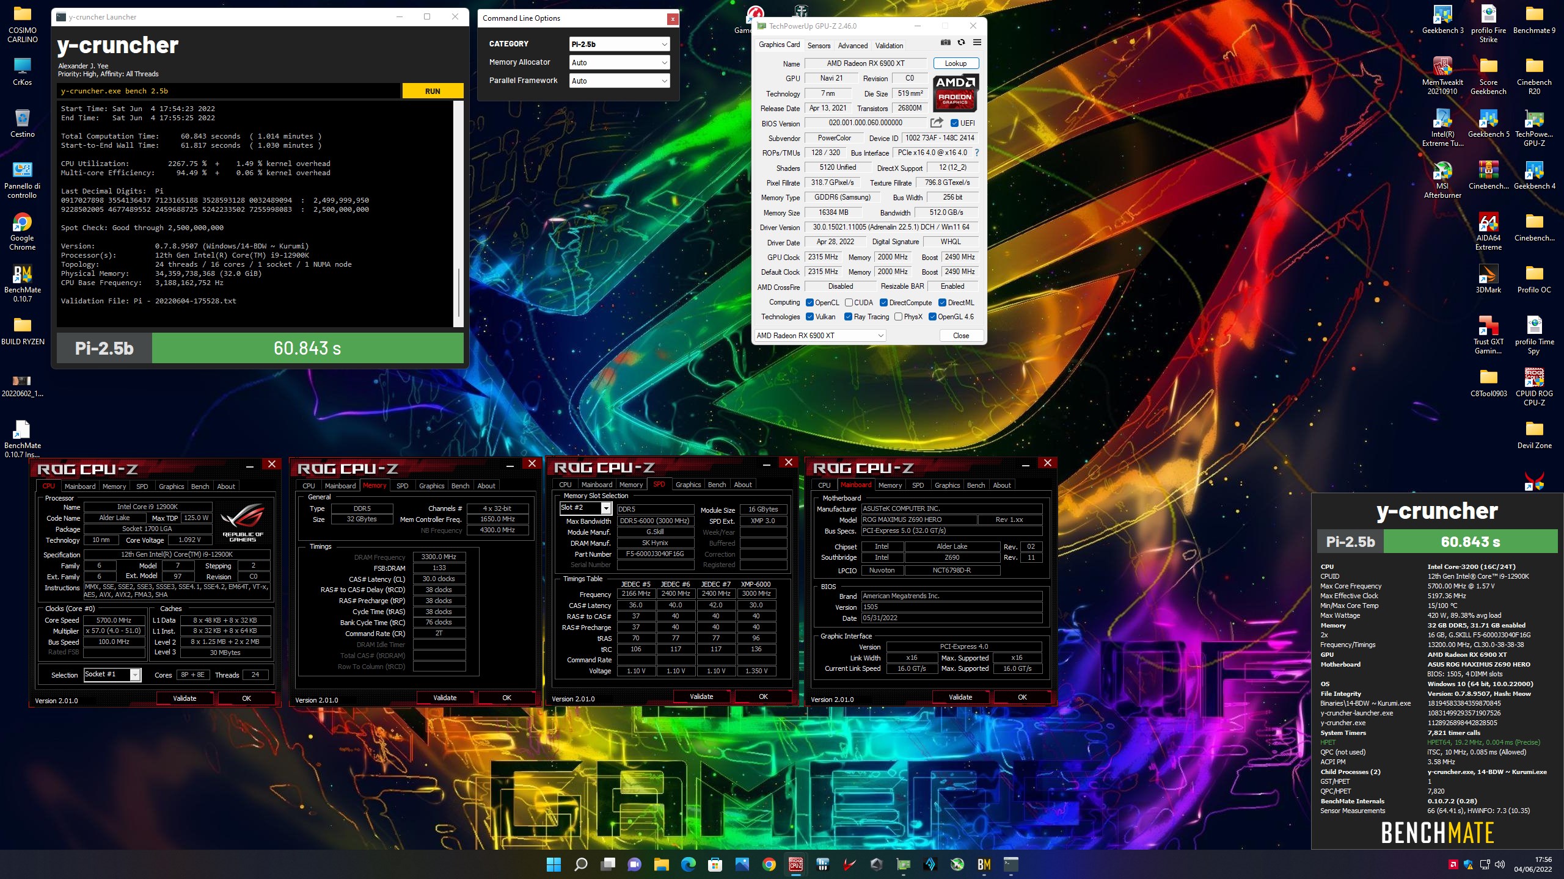Toggle the UEFI checkbox in GPU-Z
Viewport: 1564px width, 879px height.
pos(954,123)
